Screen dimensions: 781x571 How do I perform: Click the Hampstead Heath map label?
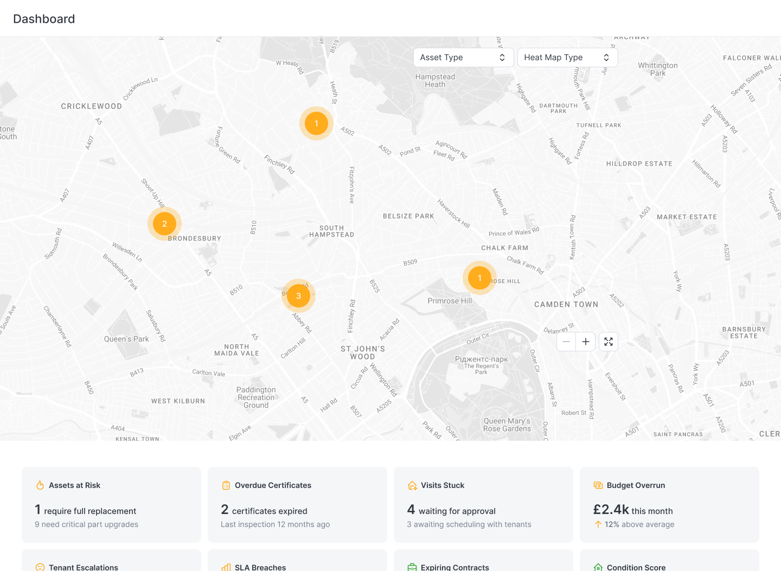(435, 81)
